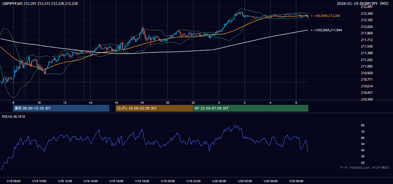Click the RSI axis level 50
The height and width of the screenshot is (184, 393).
(363, 144)
